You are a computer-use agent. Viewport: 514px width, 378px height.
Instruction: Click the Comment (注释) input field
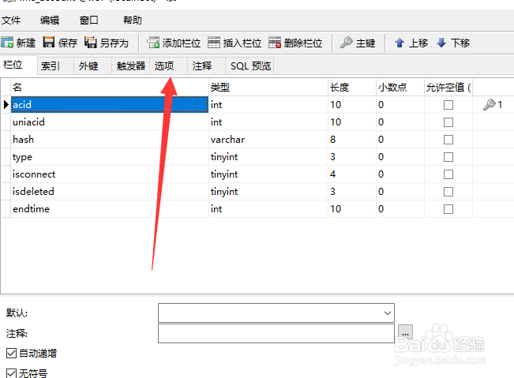tap(276, 334)
